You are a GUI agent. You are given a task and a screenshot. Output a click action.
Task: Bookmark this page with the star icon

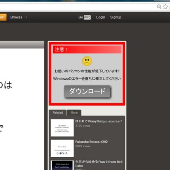click(165, 7)
